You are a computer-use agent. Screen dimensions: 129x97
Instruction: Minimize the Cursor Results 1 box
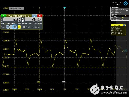point(34,16)
